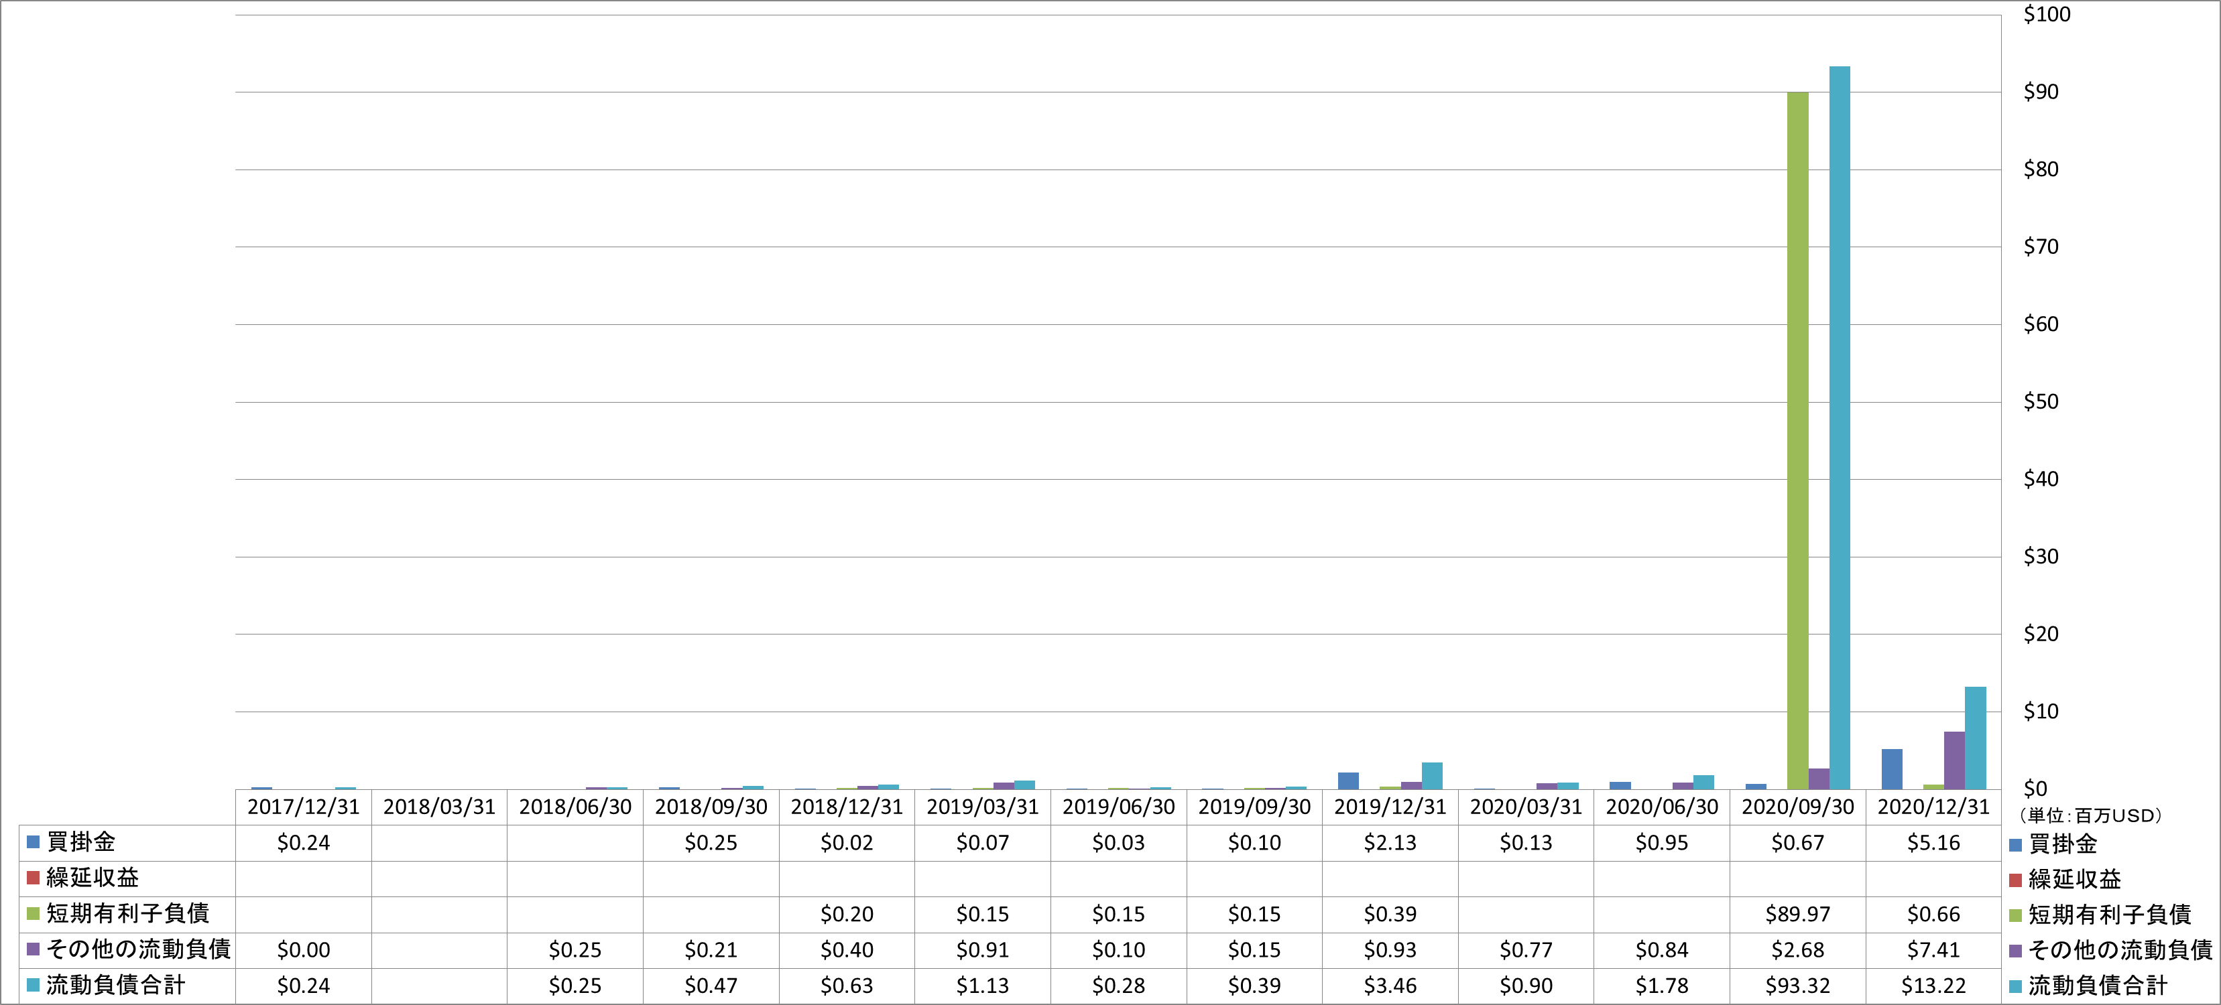The width and height of the screenshot is (2221, 1005).
Task: Click the green 短期有利子負債 swatch in table legend
Action: click(x=34, y=914)
